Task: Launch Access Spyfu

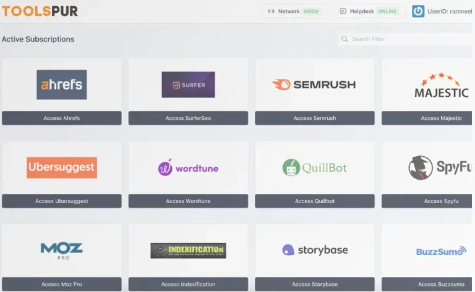Action: click(x=427, y=201)
